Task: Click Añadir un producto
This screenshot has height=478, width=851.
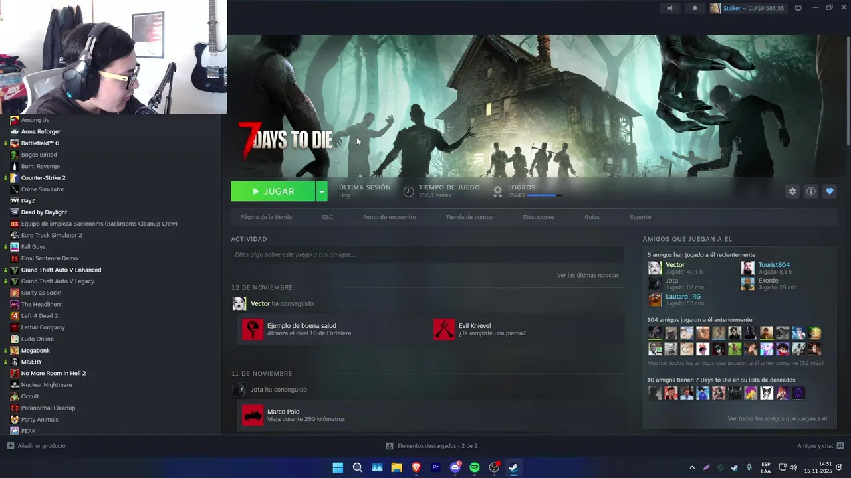Action: 37,445
